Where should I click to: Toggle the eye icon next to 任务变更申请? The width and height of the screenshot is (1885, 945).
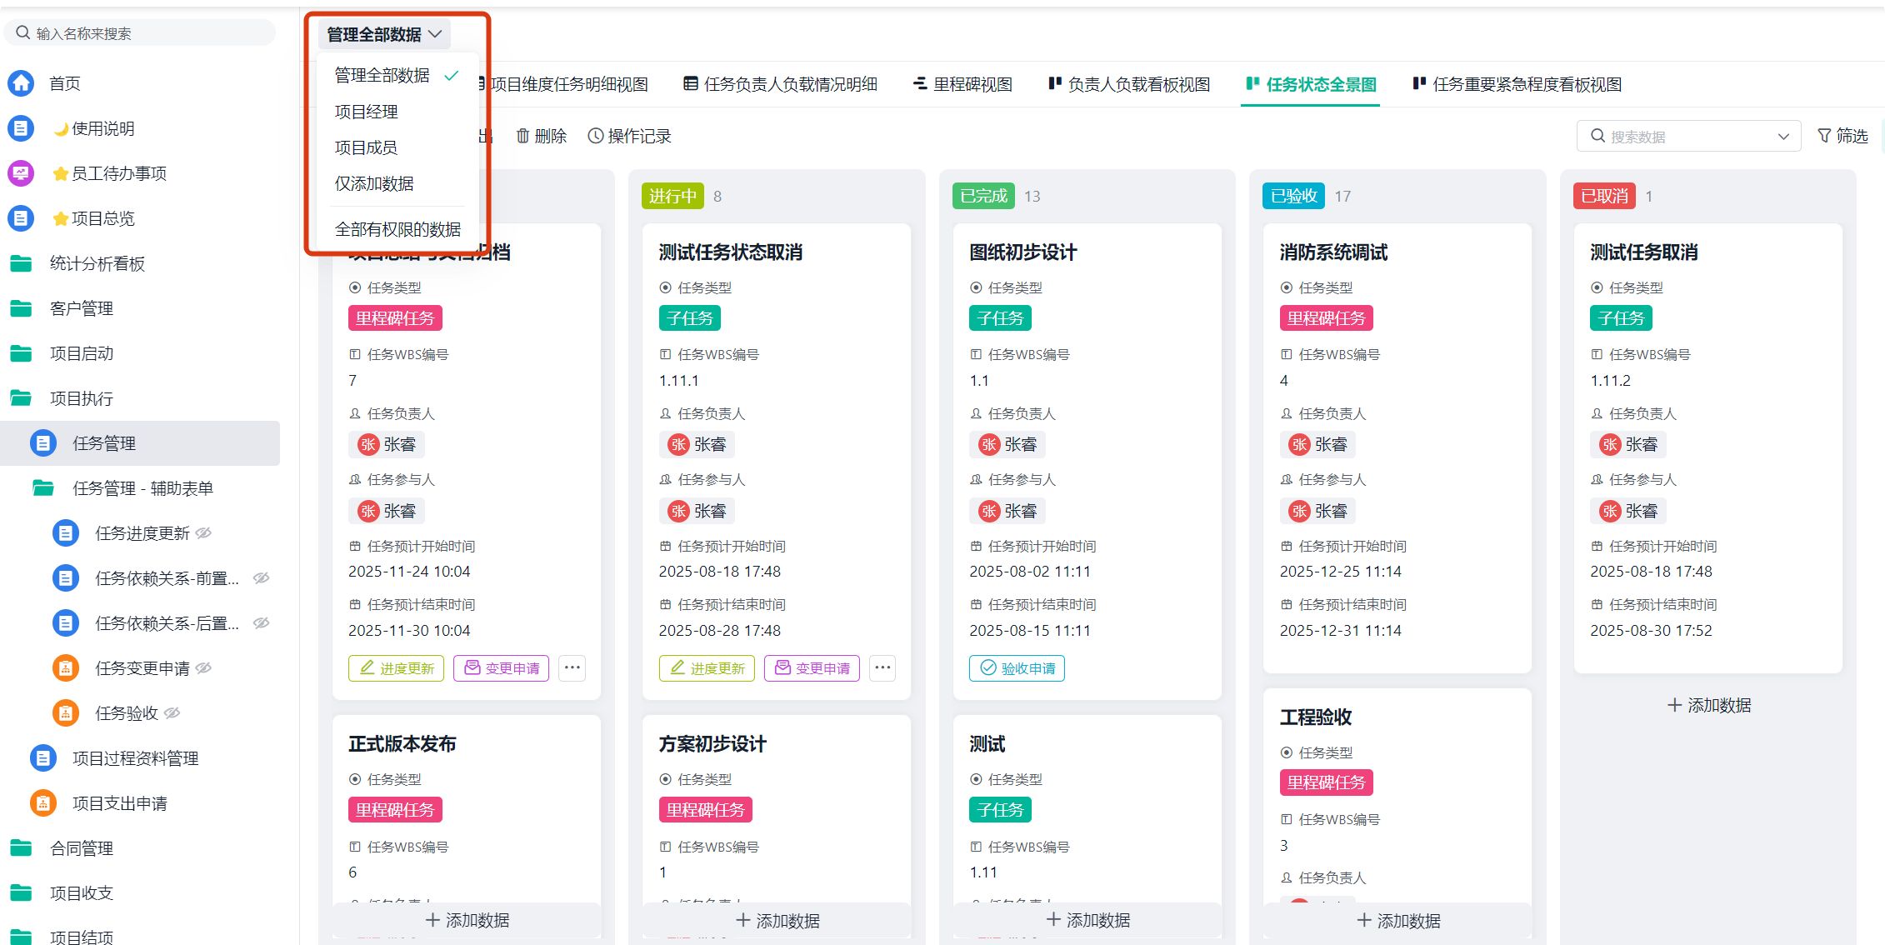pos(204,668)
